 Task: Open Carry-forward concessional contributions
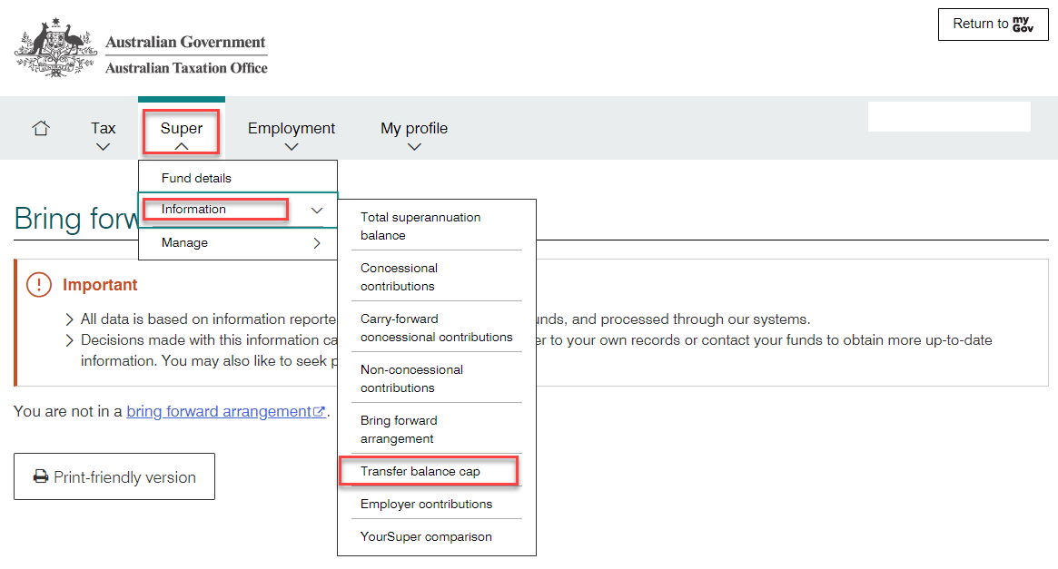tap(436, 328)
